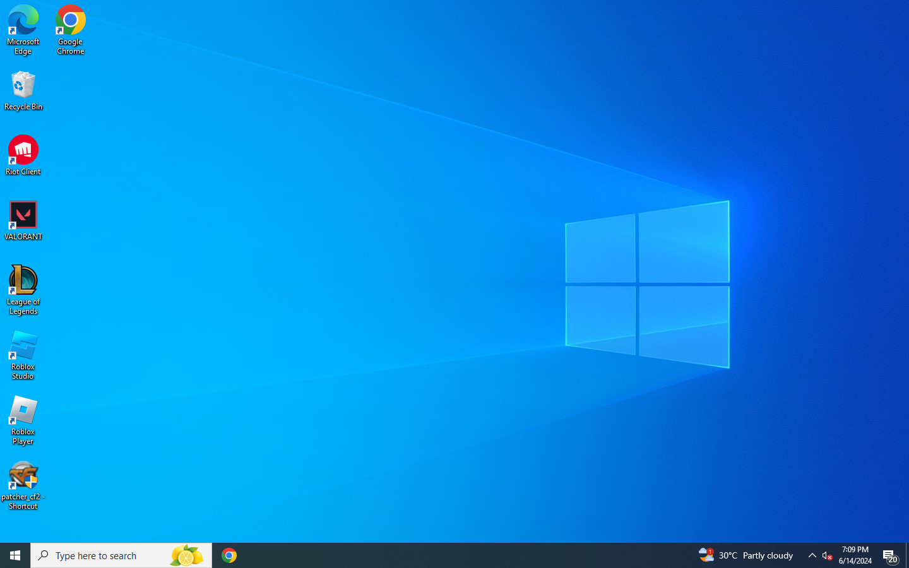Open the Action Center notifications
This screenshot has height=568, width=909.
(x=890, y=555)
